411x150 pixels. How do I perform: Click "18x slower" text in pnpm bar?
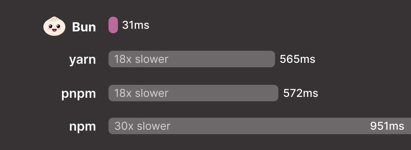tap(141, 93)
